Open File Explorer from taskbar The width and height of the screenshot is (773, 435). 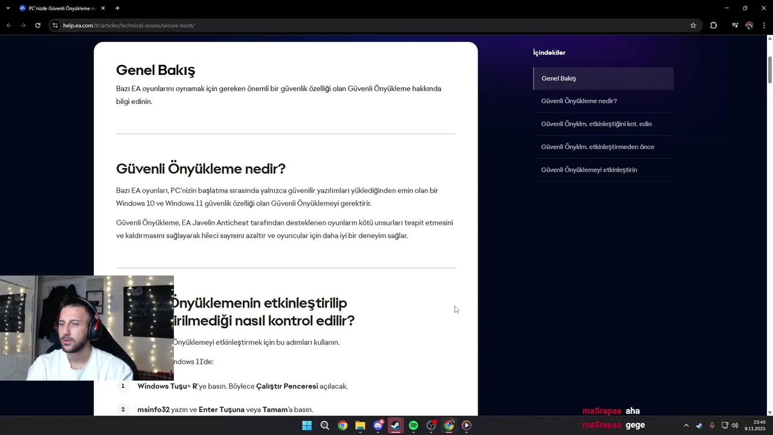(x=361, y=425)
